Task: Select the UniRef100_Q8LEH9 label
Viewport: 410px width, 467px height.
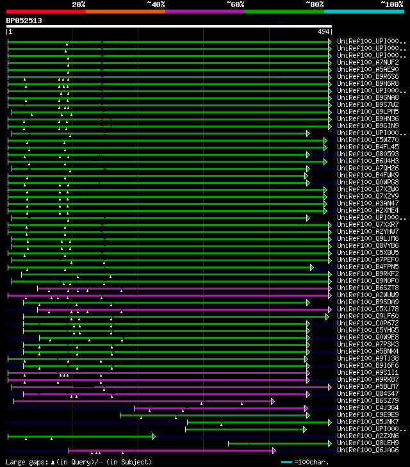Action: (x=368, y=443)
